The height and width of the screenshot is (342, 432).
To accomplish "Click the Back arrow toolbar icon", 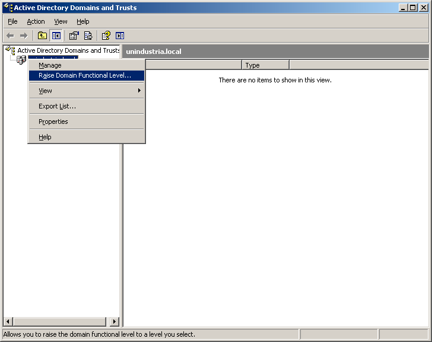I will click(x=11, y=36).
